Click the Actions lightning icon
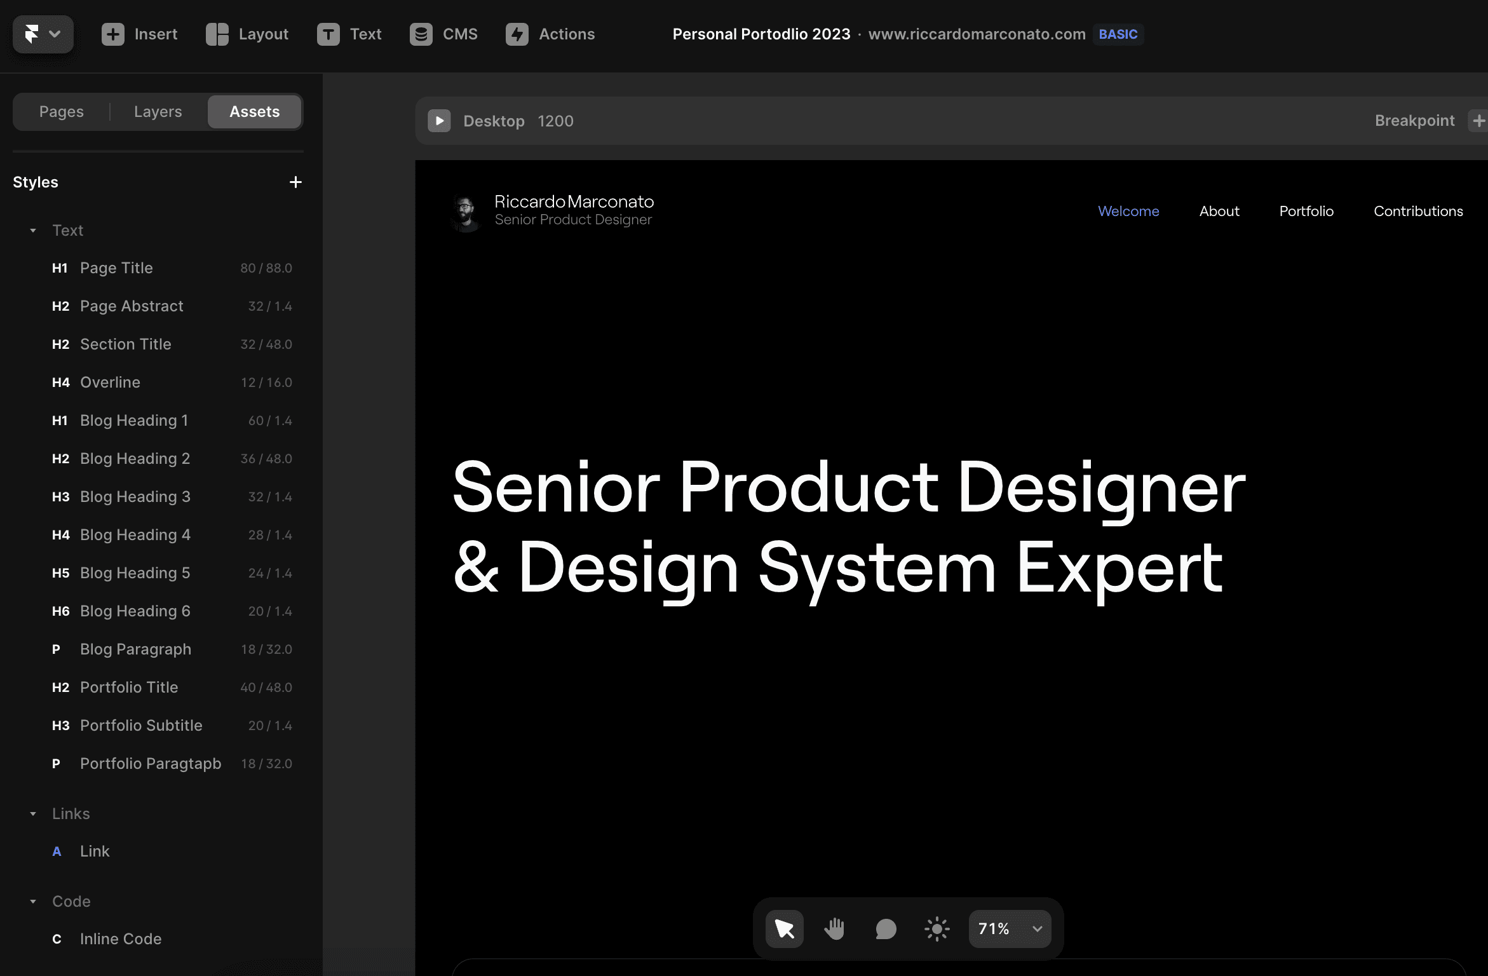The image size is (1488, 976). (x=517, y=34)
